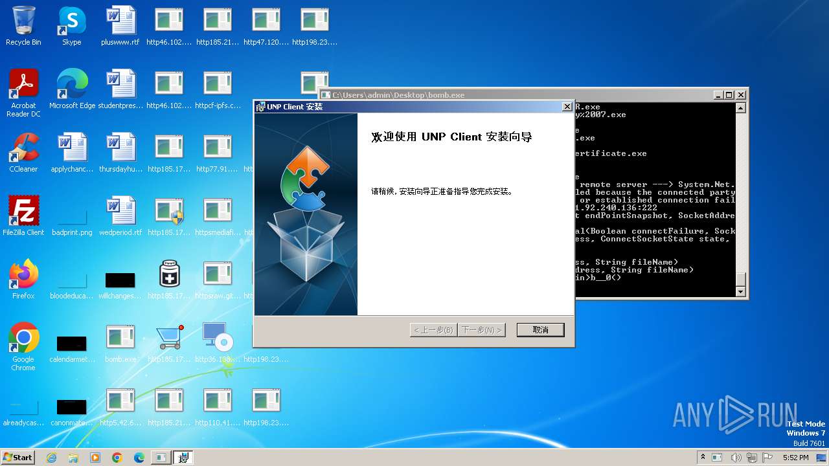Click the 下一步(N) next button

point(481,330)
